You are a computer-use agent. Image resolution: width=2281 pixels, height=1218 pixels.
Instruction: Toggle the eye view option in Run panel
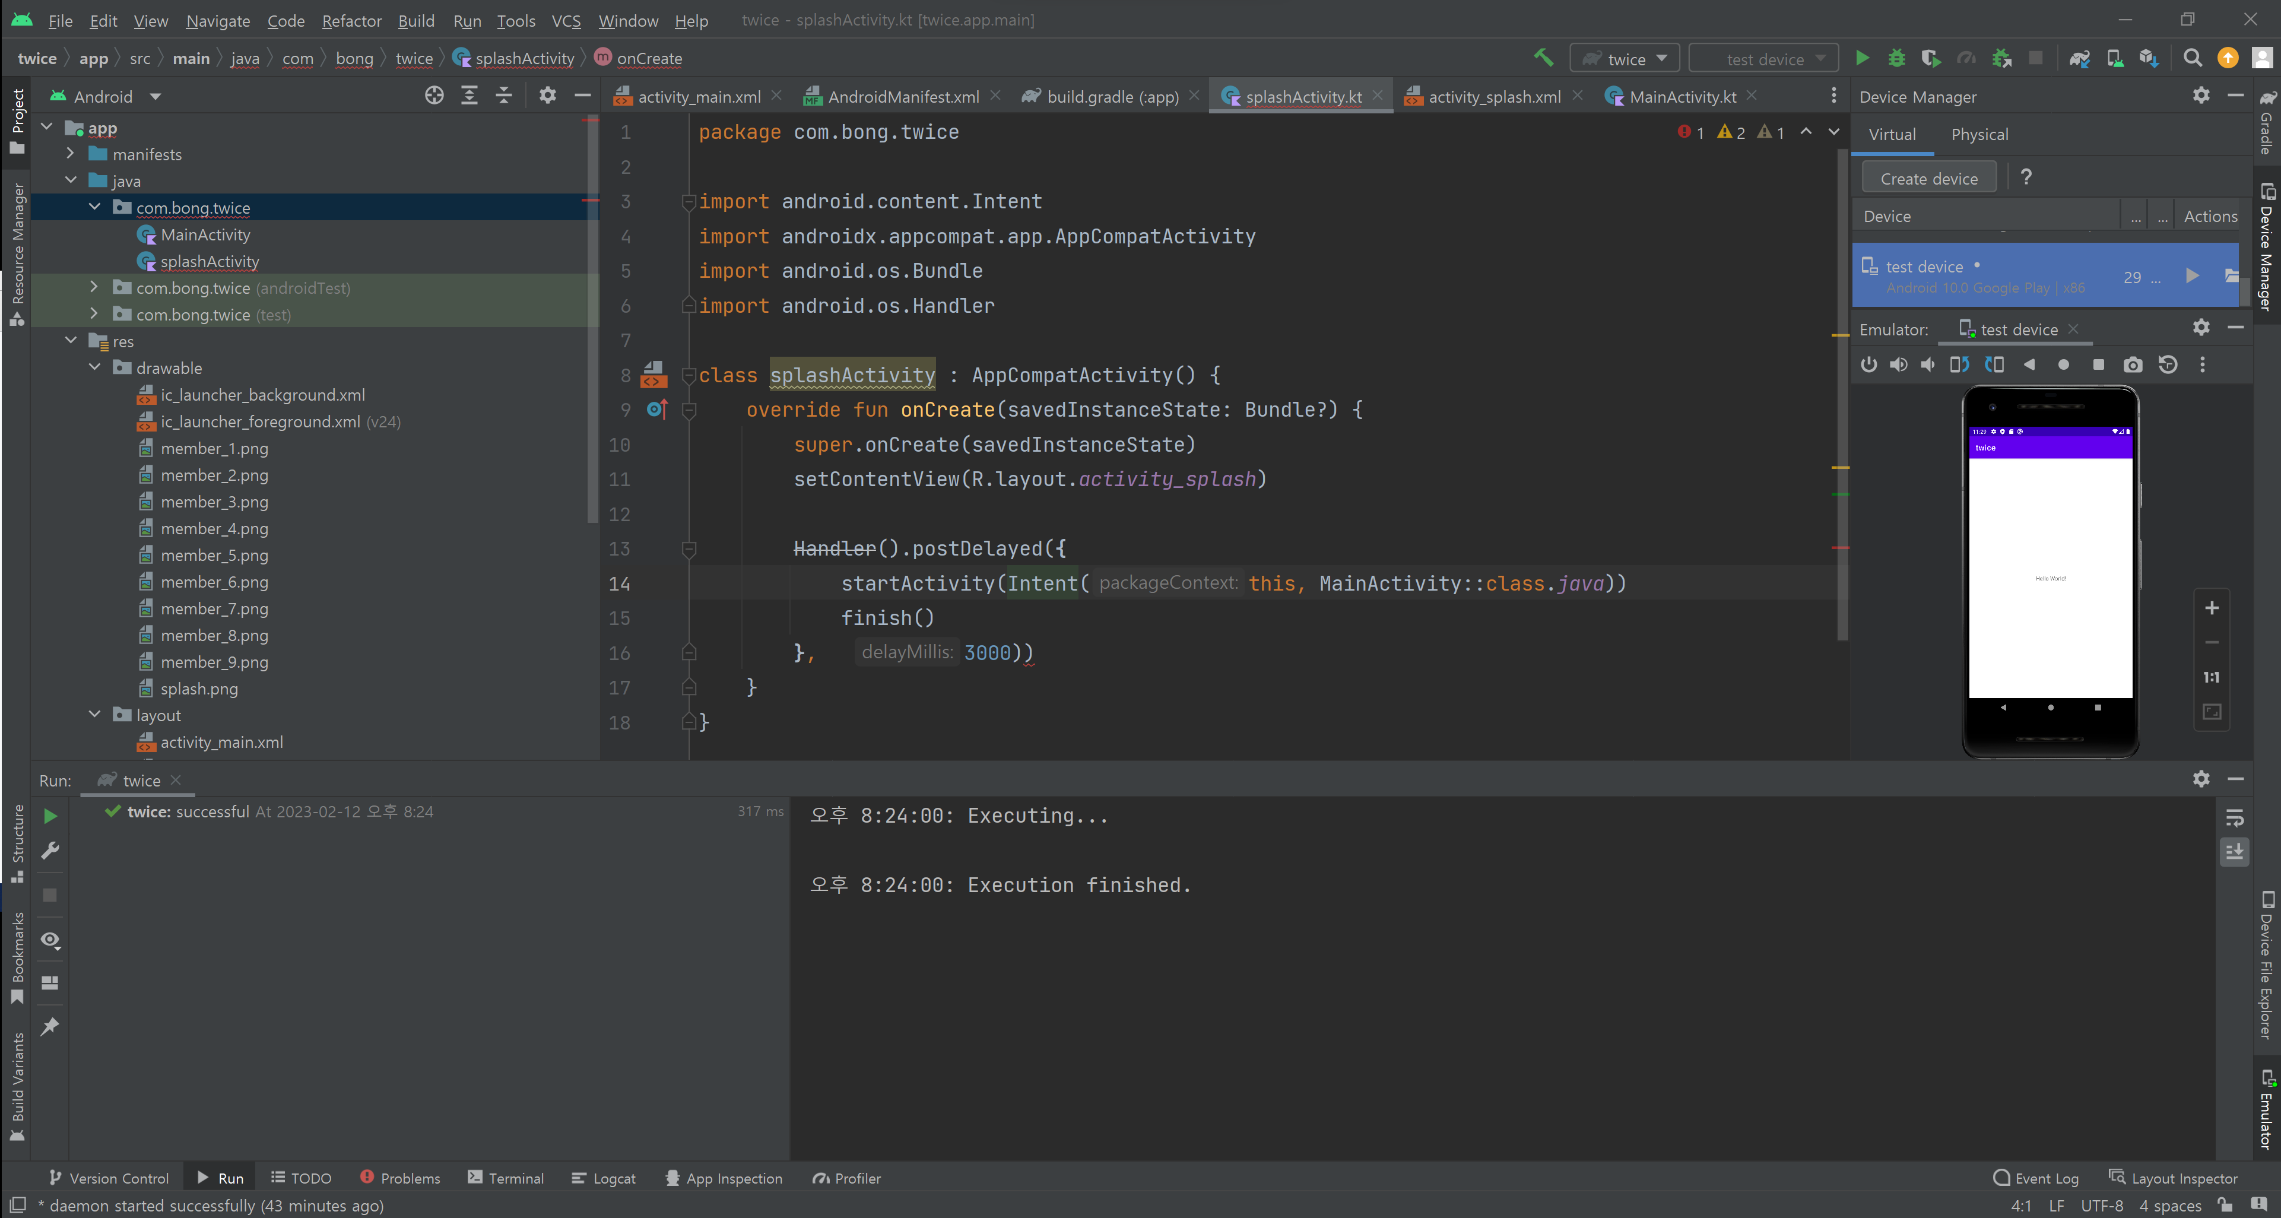tap(50, 940)
